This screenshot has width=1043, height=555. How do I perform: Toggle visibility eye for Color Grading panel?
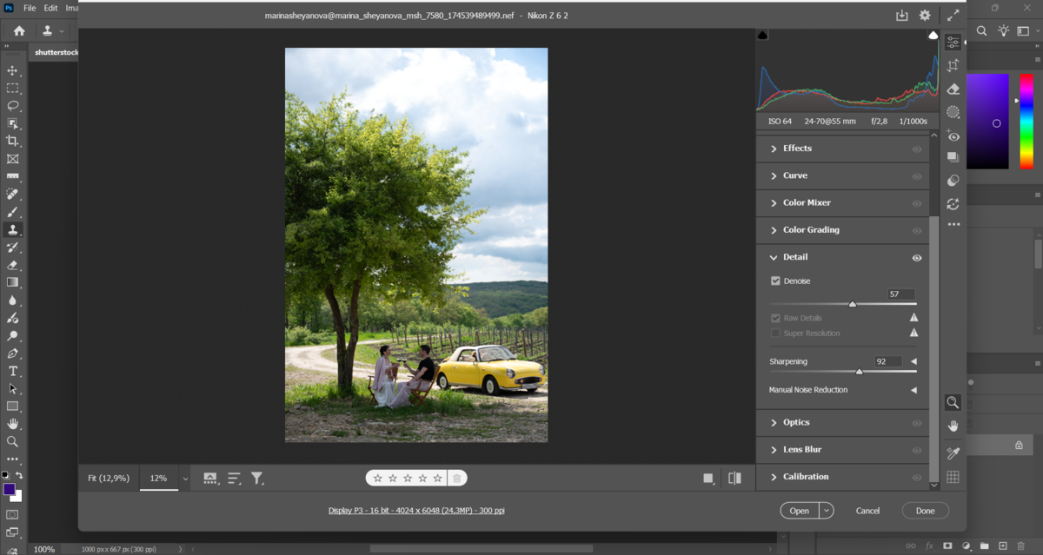point(917,231)
